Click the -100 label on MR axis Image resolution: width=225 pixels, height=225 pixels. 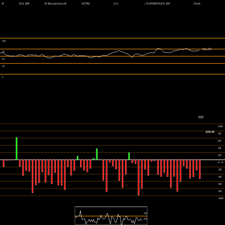220,198
